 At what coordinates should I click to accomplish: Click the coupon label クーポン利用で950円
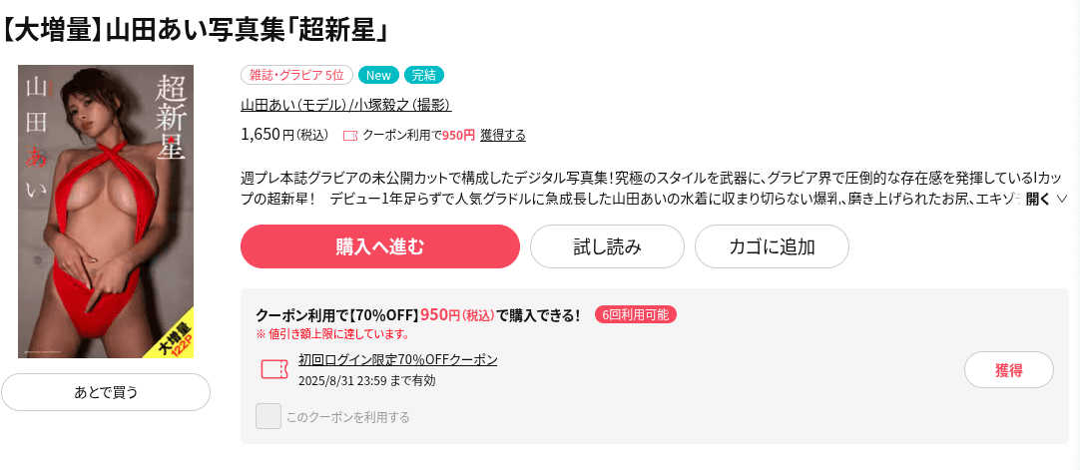tap(419, 136)
